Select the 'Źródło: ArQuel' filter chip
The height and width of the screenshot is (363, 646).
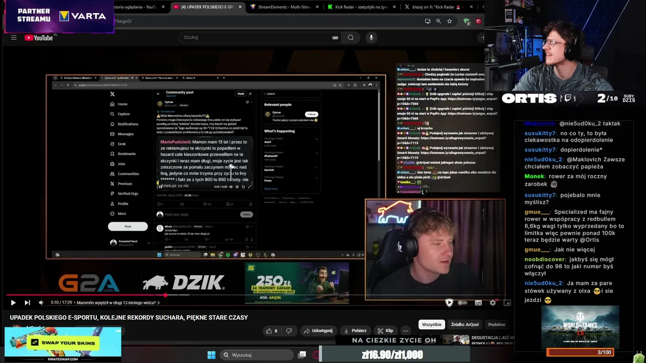465,324
